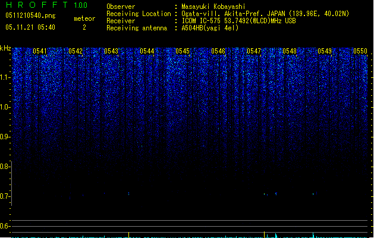Click the 0542 time marker

(76, 51)
